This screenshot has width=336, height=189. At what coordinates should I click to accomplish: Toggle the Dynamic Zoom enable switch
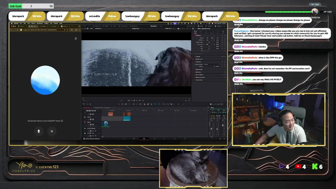(193, 59)
